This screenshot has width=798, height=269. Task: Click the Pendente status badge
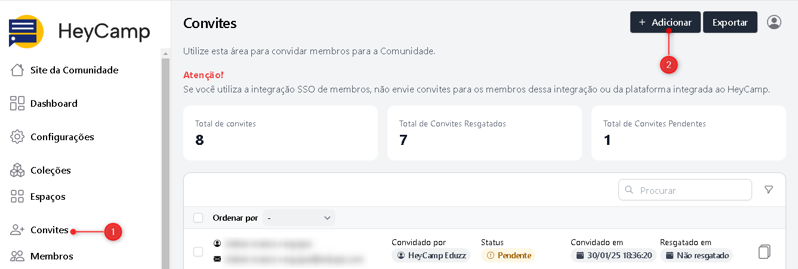tap(508, 255)
